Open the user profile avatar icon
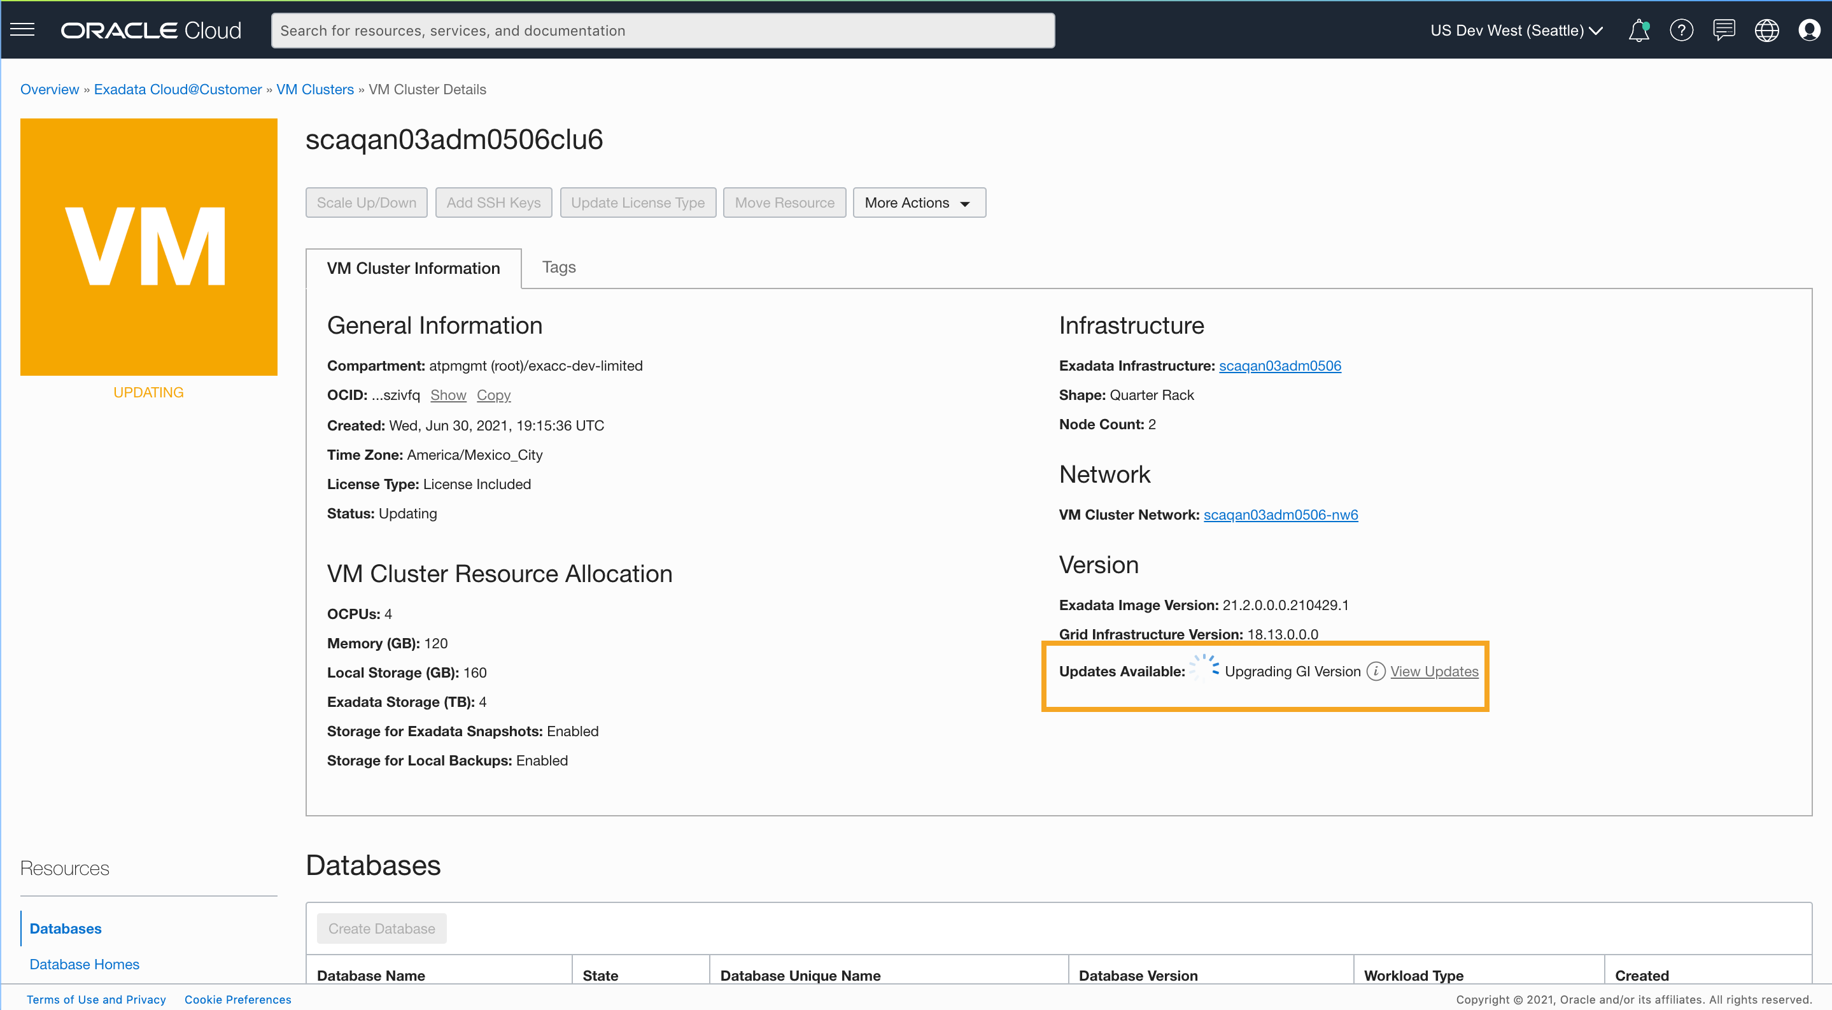The width and height of the screenshot is (1832, 1010). tap(1808, 31)
